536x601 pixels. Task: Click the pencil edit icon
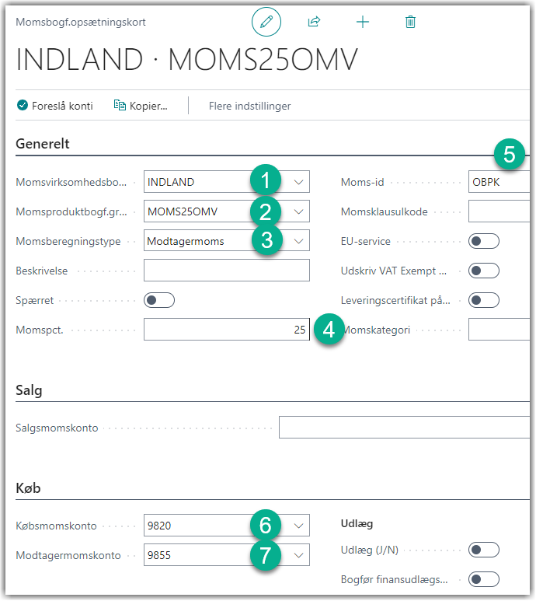[x=266, y=22]
